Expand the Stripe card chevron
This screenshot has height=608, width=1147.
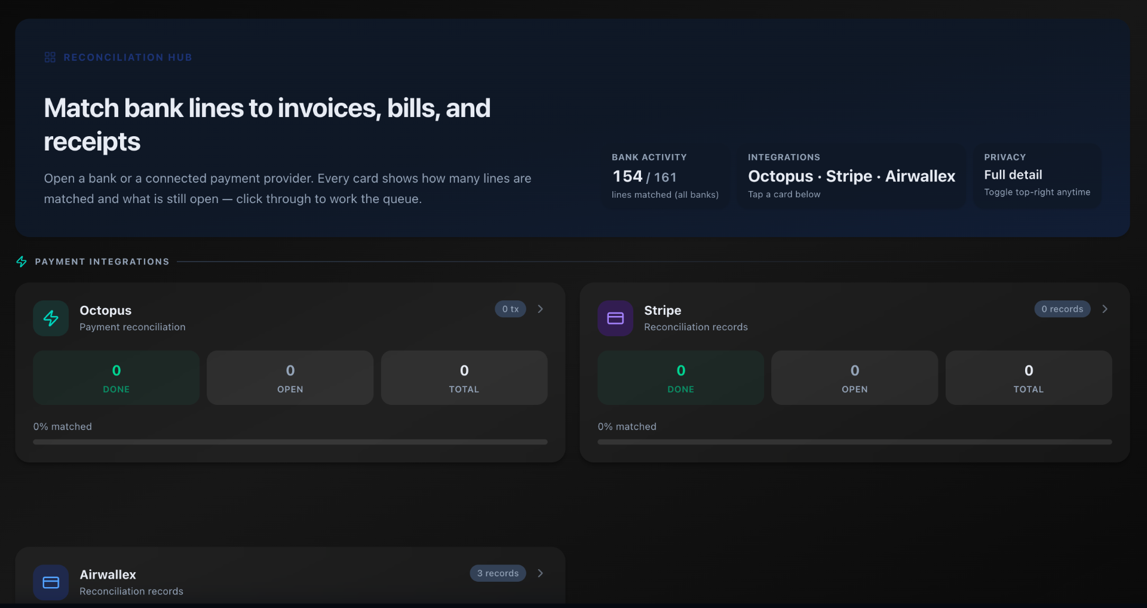1105,309
